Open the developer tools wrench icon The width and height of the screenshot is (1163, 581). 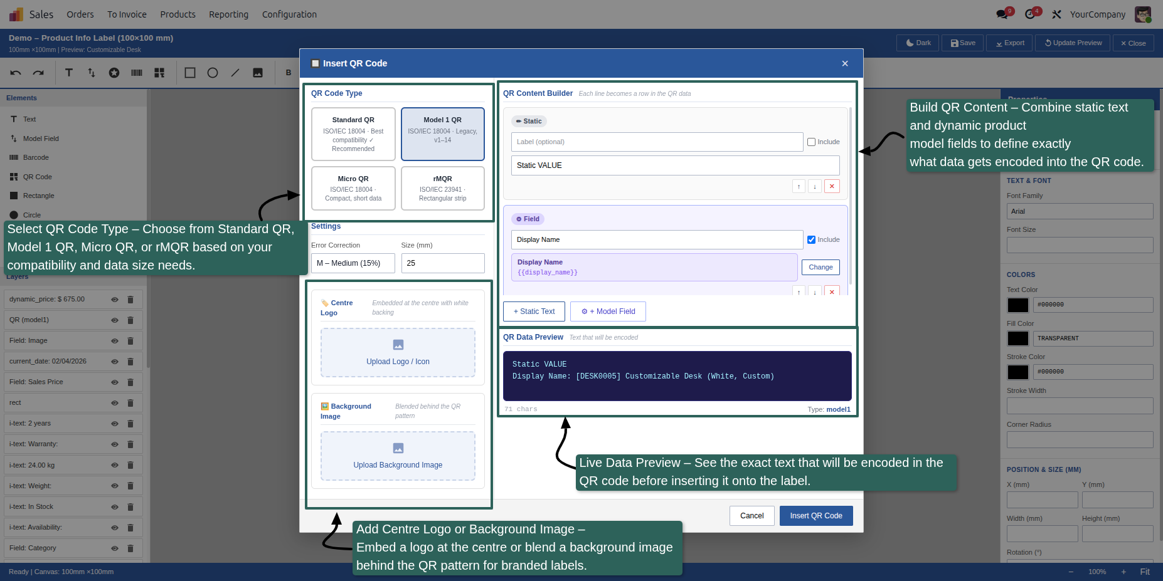(1057, 14)
